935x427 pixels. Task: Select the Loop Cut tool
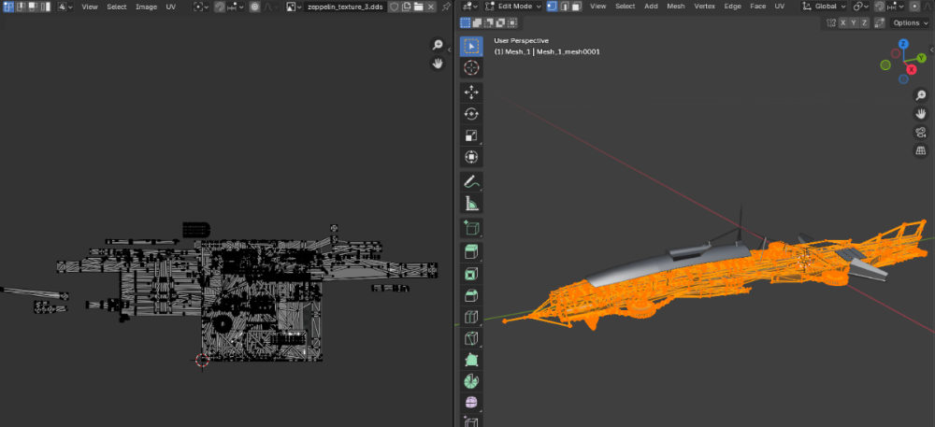point(471,317)
